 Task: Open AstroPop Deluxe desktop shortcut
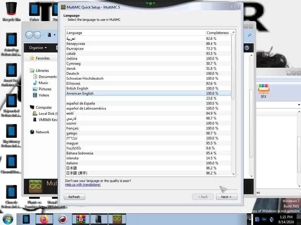pos(11,45)
